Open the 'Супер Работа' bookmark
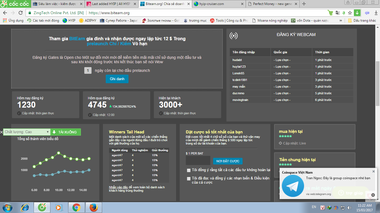Image resolution: width=380 pixels, height=213 pixels. point(119,21)
